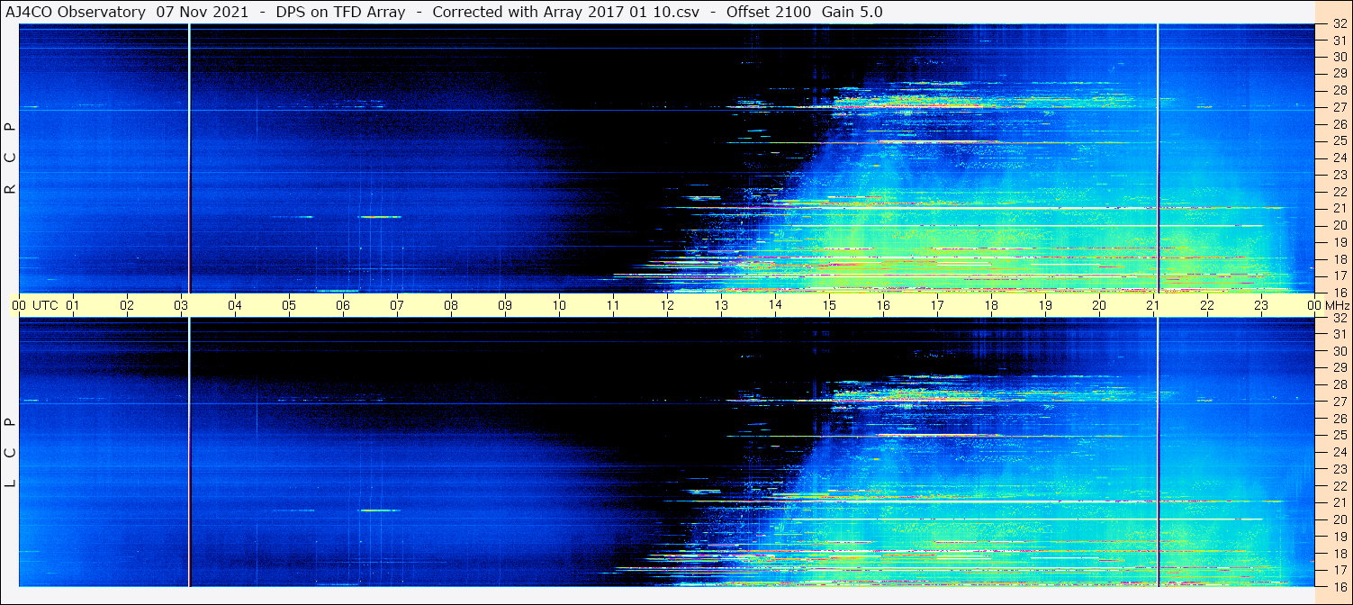Click the 16 MHz tick of RCP panel

(x=1339, y=292)
